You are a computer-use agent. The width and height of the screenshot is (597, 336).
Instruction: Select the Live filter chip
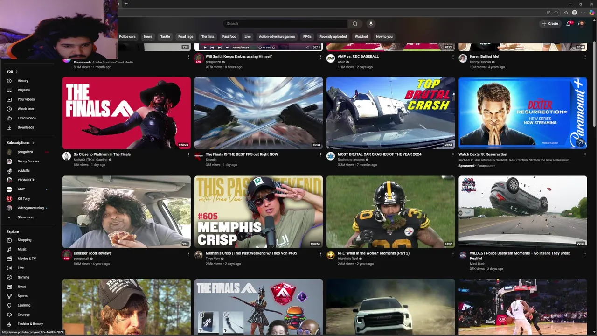248,36
